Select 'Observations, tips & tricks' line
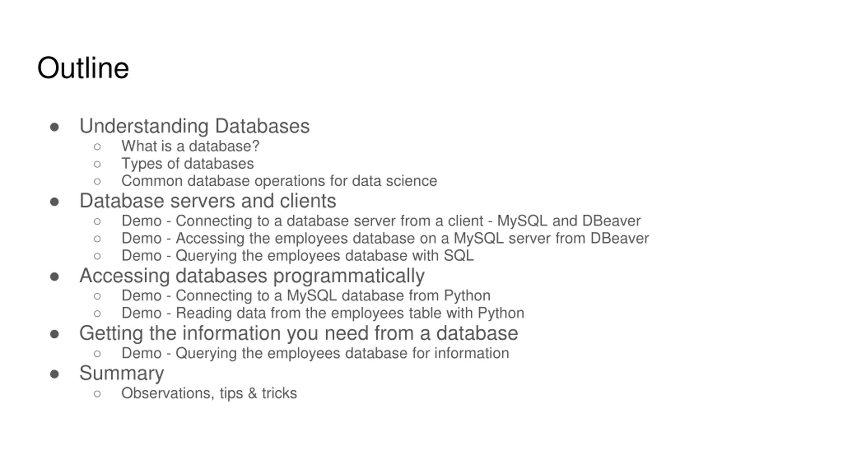Screen dimensions: 843x474 (209, 393)
